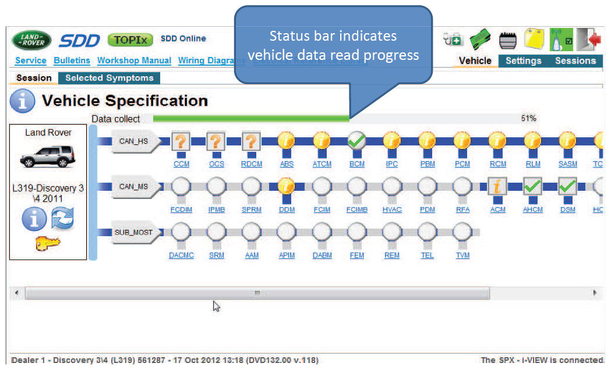Click blue info icon under Discovery vehicle
Image resolution: width=611 pixels, height=370 pixels.
click(x=34, y=219)
